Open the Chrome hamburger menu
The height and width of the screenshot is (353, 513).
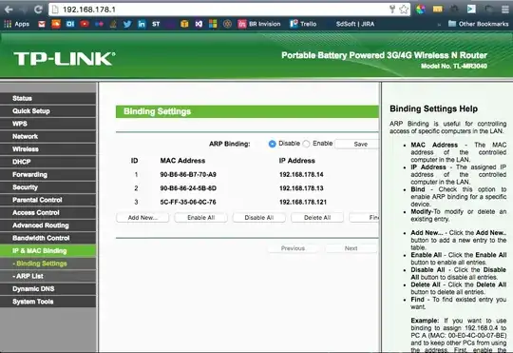click(505, 10)
